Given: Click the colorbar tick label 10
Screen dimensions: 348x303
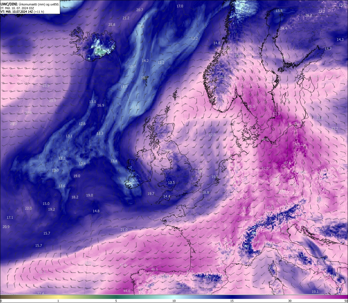Looking at the screenshot, I should (174, 301).
